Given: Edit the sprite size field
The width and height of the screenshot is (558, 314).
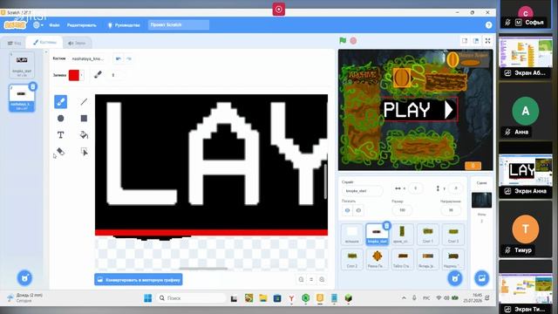Looking at the screenshot, I should (x=402, y=210).
